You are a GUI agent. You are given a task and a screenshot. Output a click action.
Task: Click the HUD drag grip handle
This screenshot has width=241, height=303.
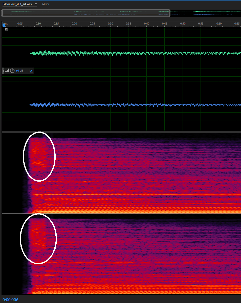(3, 71)
